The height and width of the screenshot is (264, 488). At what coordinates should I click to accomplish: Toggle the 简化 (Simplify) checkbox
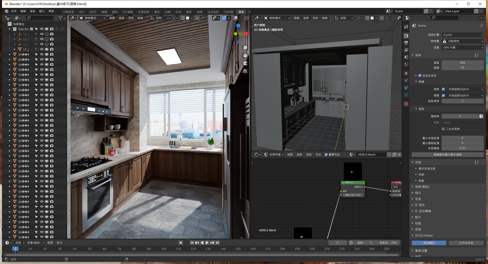(x=416, y=205)
